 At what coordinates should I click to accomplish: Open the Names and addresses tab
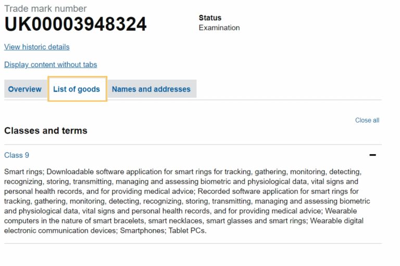click(x=151, y=89)
